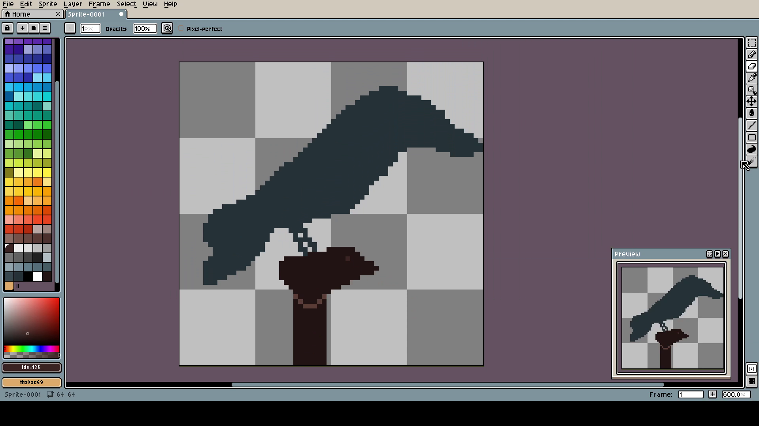
Task: Select the Contour blob tool
Action: tap(751, 149)
